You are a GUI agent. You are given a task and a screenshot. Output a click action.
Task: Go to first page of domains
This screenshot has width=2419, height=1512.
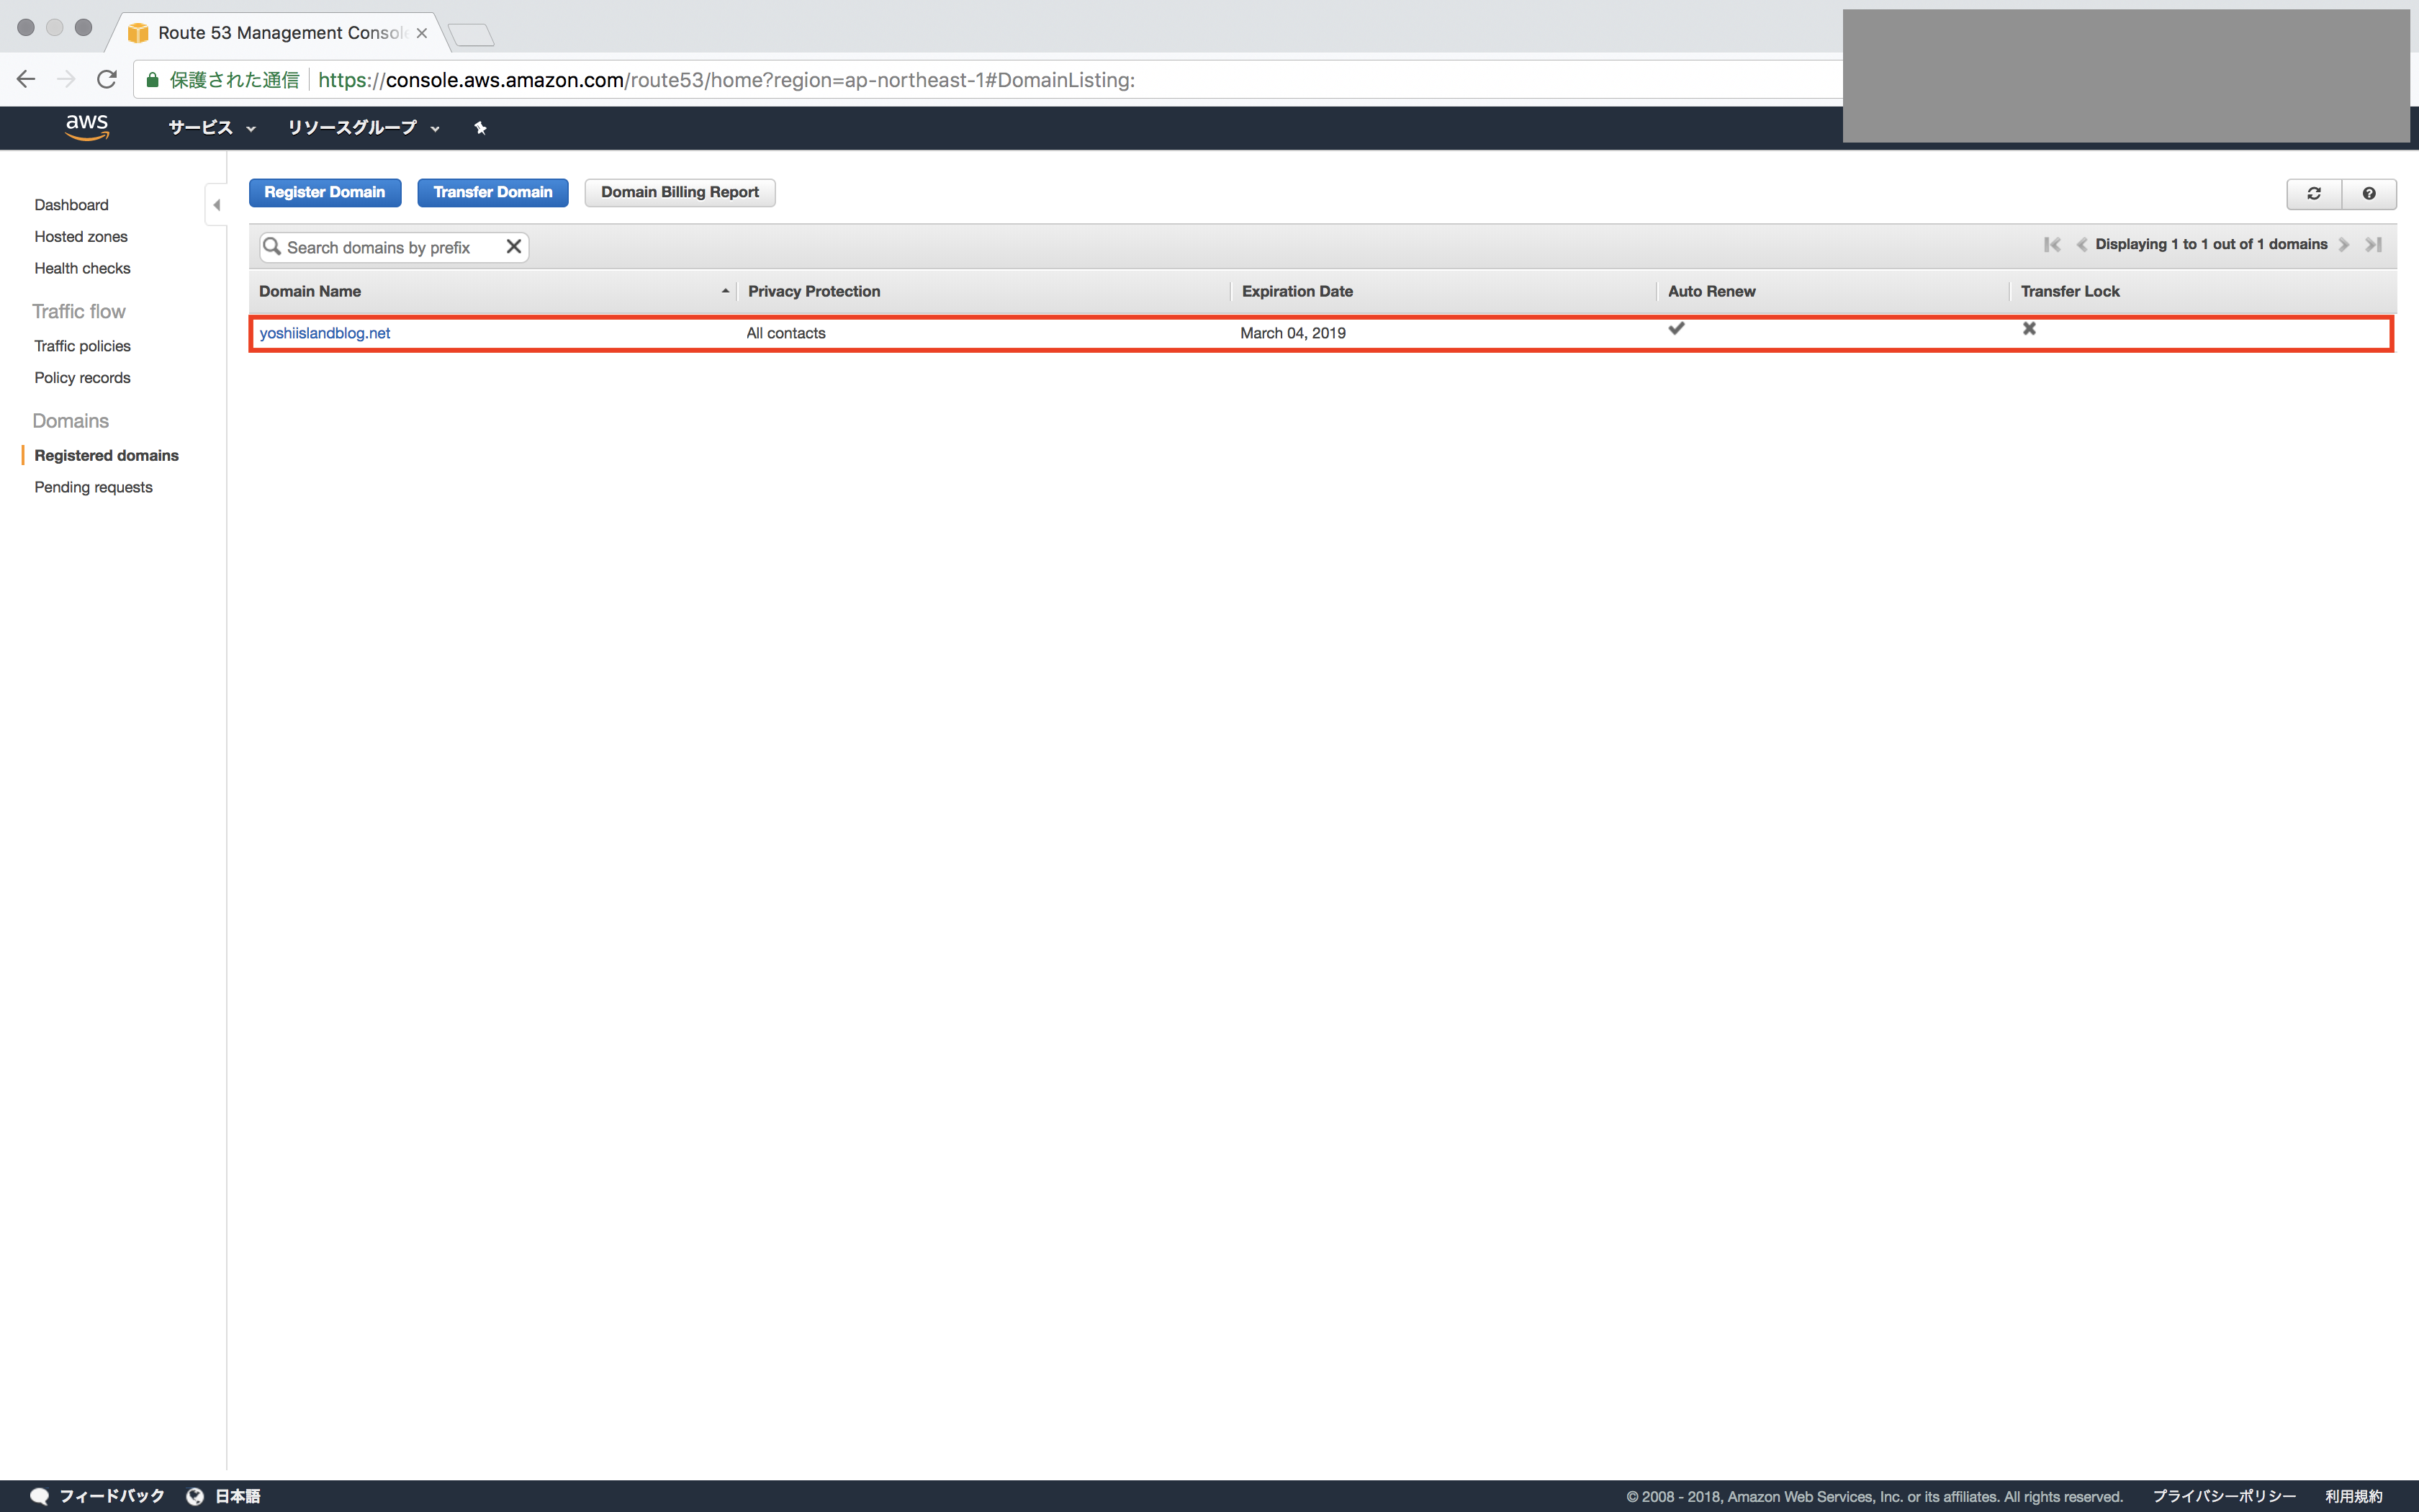click(2052, 244)
